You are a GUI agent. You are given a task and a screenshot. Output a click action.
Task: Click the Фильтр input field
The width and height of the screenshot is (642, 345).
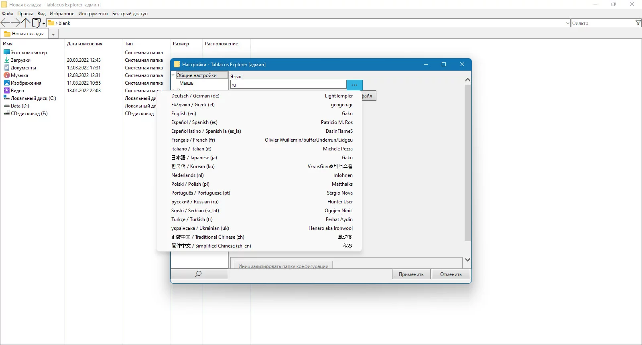603,23
